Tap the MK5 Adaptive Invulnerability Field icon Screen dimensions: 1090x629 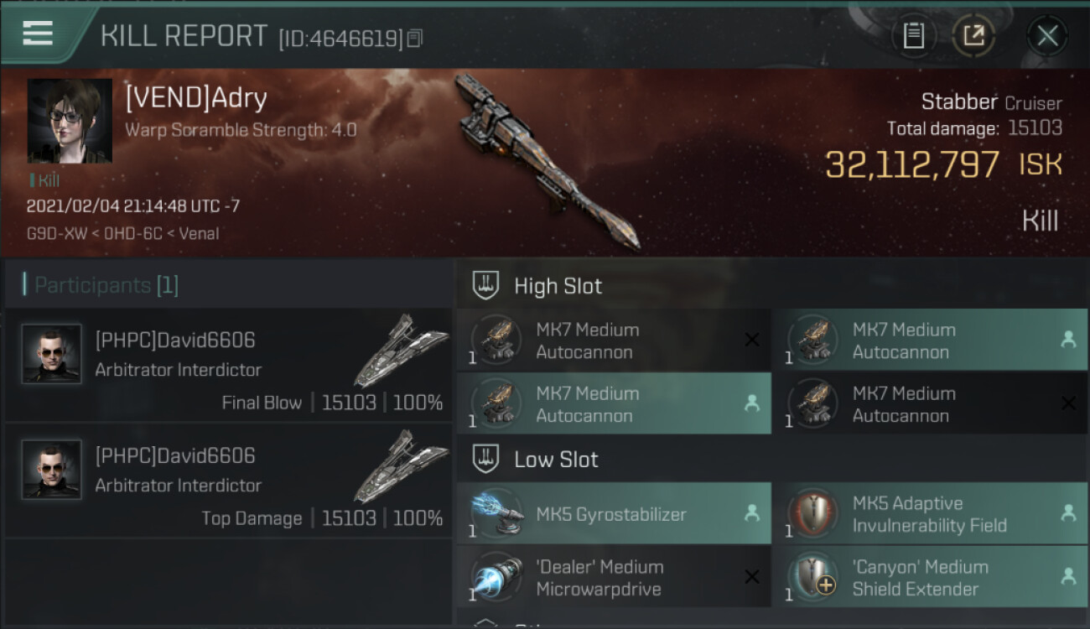(x=813, y=514)
